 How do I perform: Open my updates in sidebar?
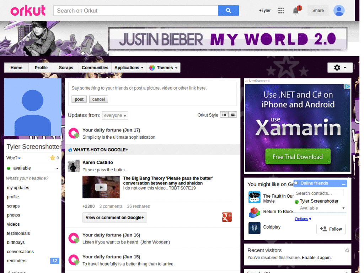click(18, 188)
